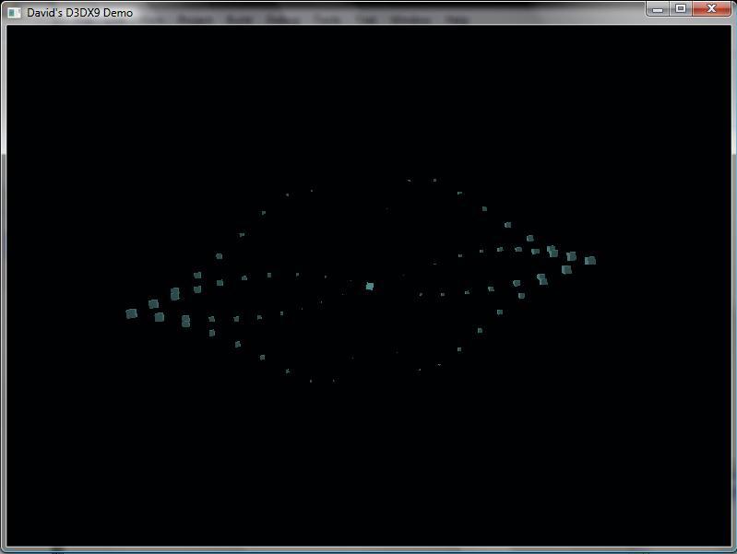Select the topmost cube of the upper arc
The width and height of the screenshot is (737, 554).
click(410, 181)
